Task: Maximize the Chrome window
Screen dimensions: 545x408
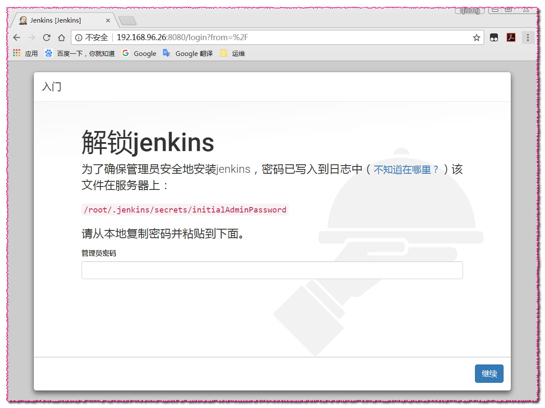Action: click(508, 10)
